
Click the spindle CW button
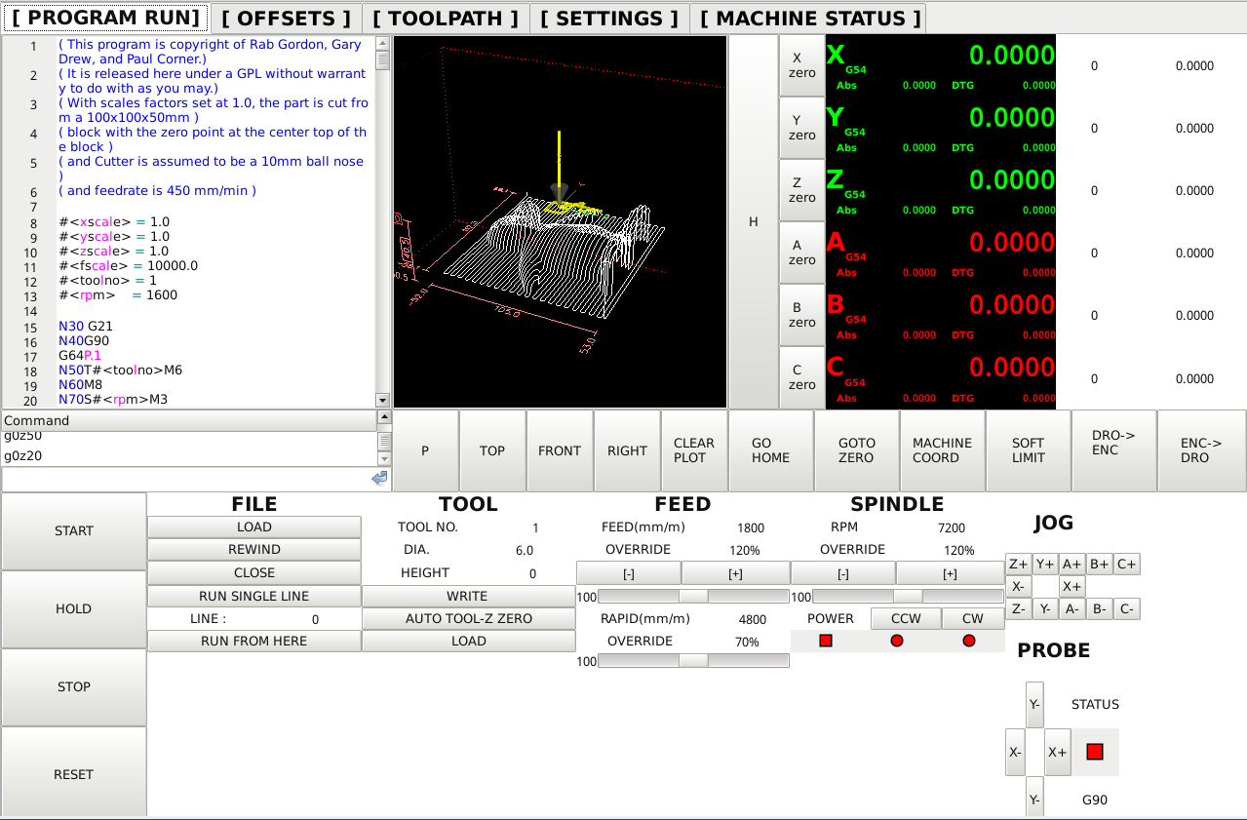click(x=973, y=618)
